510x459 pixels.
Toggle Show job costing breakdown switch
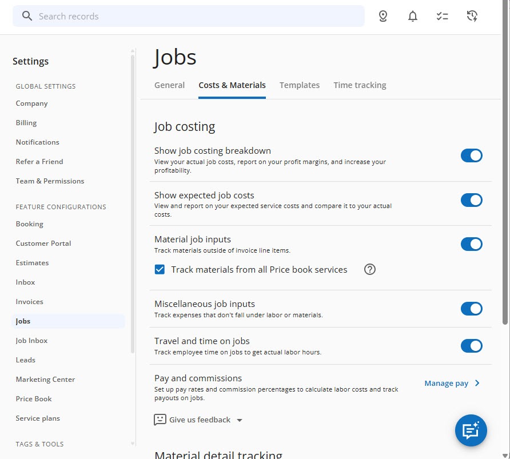pyautogui.click(x=471, y=155)
